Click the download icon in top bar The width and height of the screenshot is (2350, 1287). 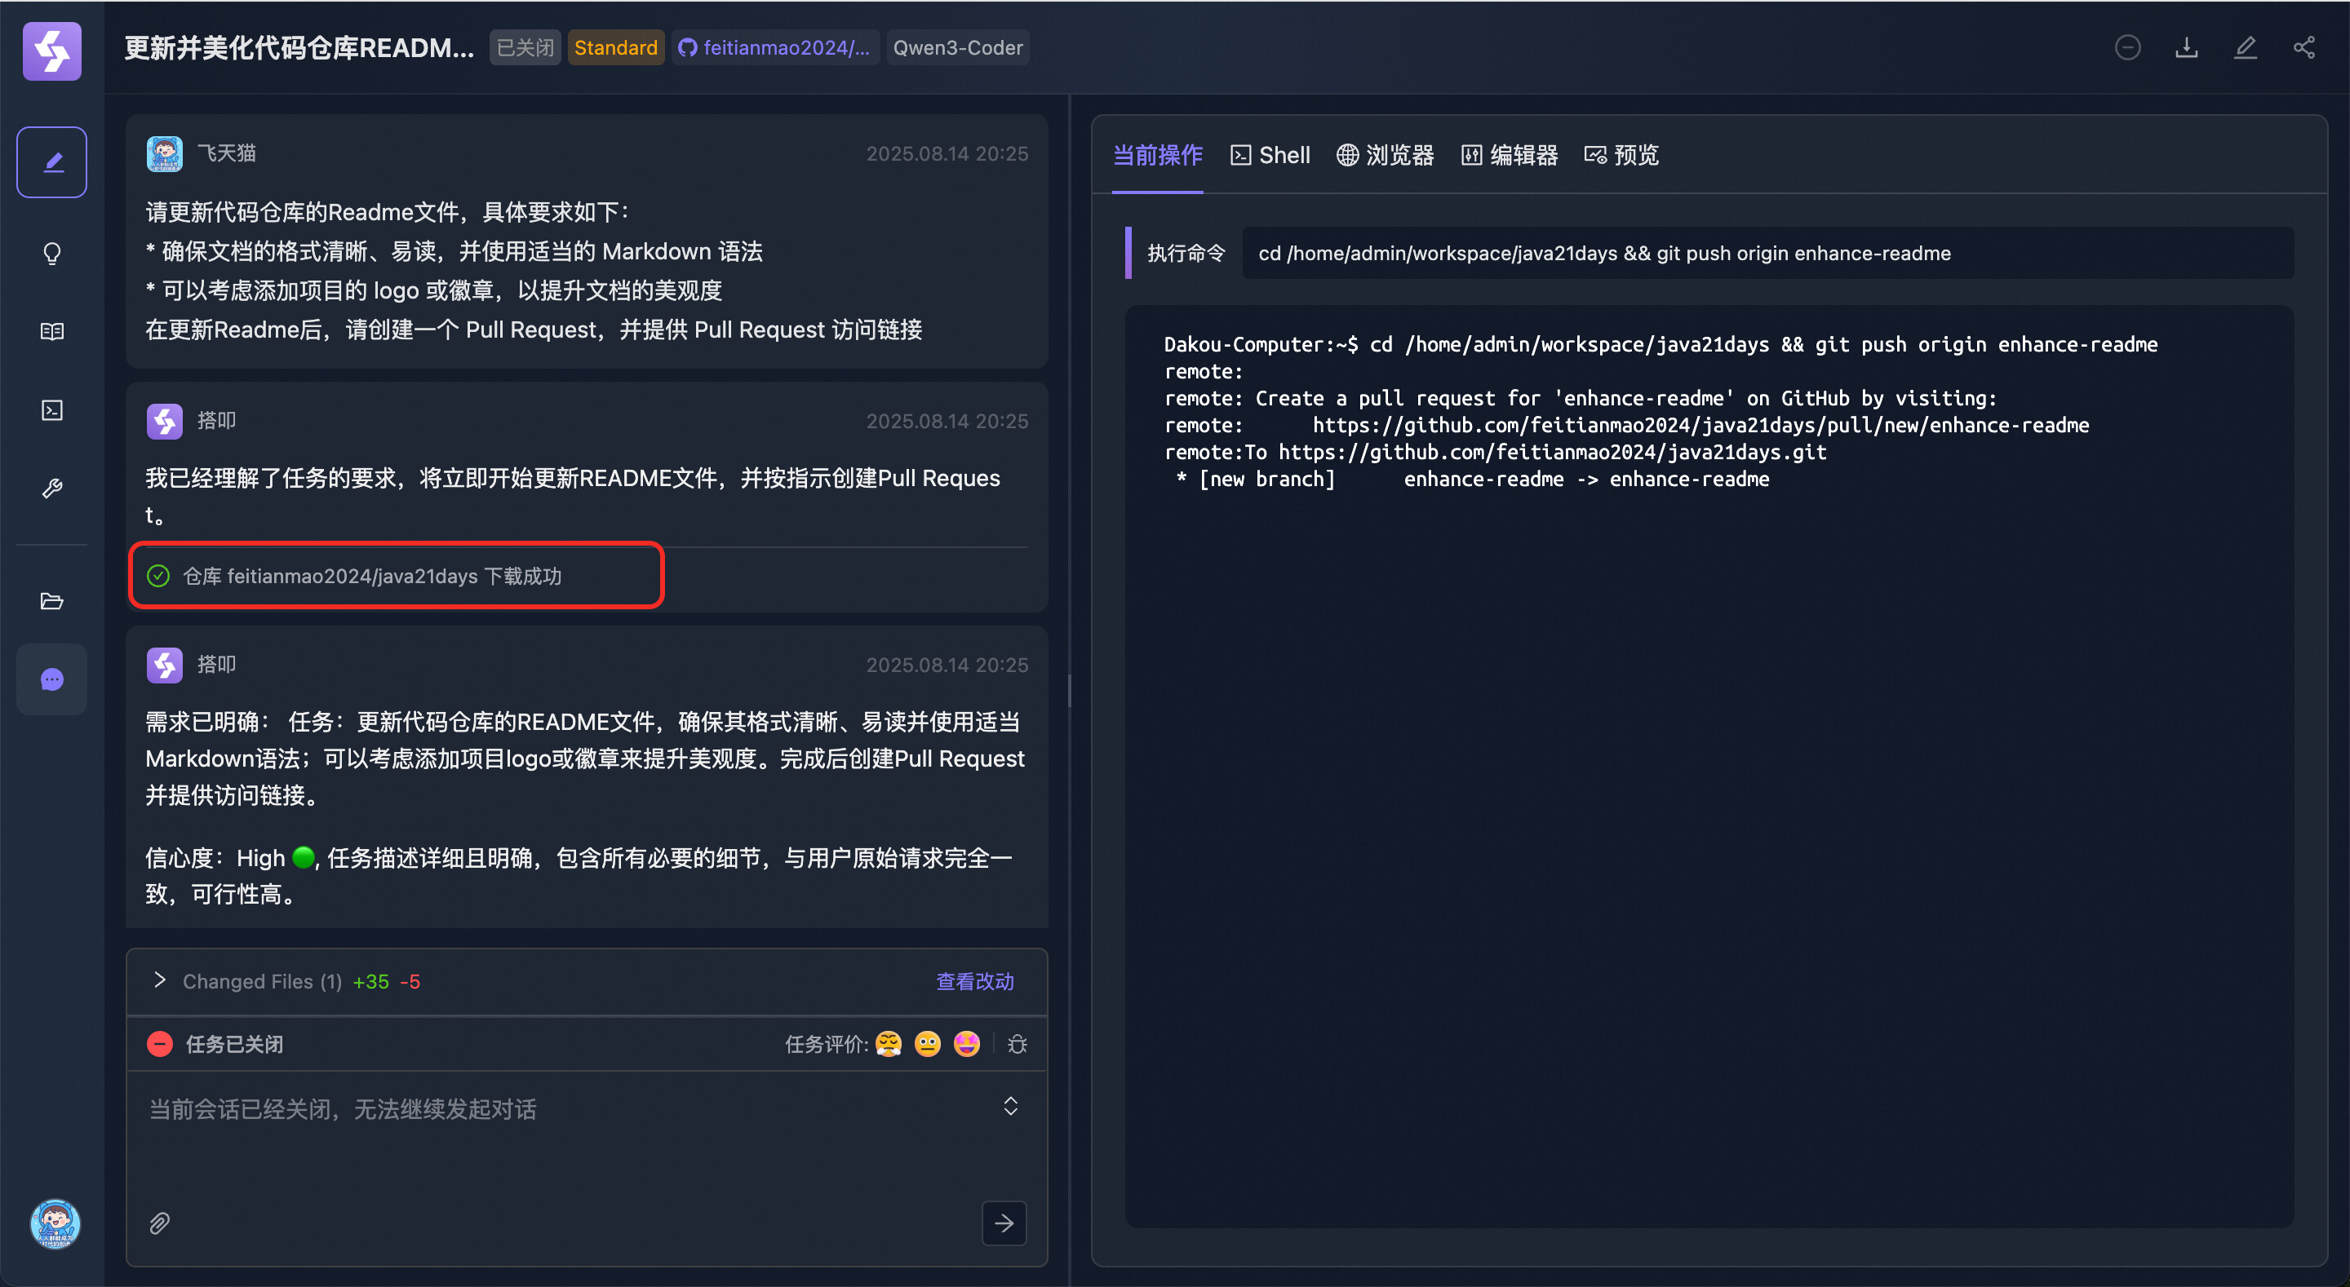(2187, 47)
